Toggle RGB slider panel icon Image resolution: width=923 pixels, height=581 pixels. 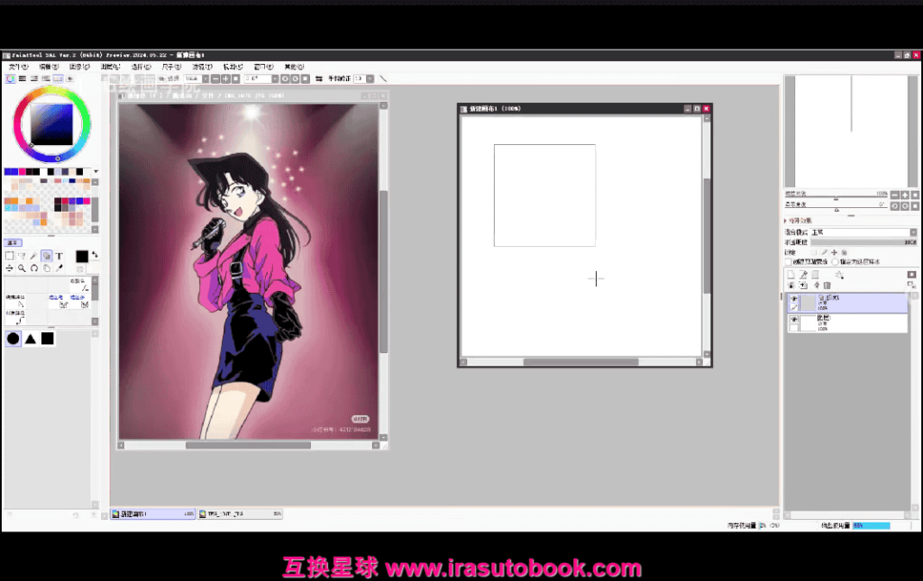click(x=23, y=78)
